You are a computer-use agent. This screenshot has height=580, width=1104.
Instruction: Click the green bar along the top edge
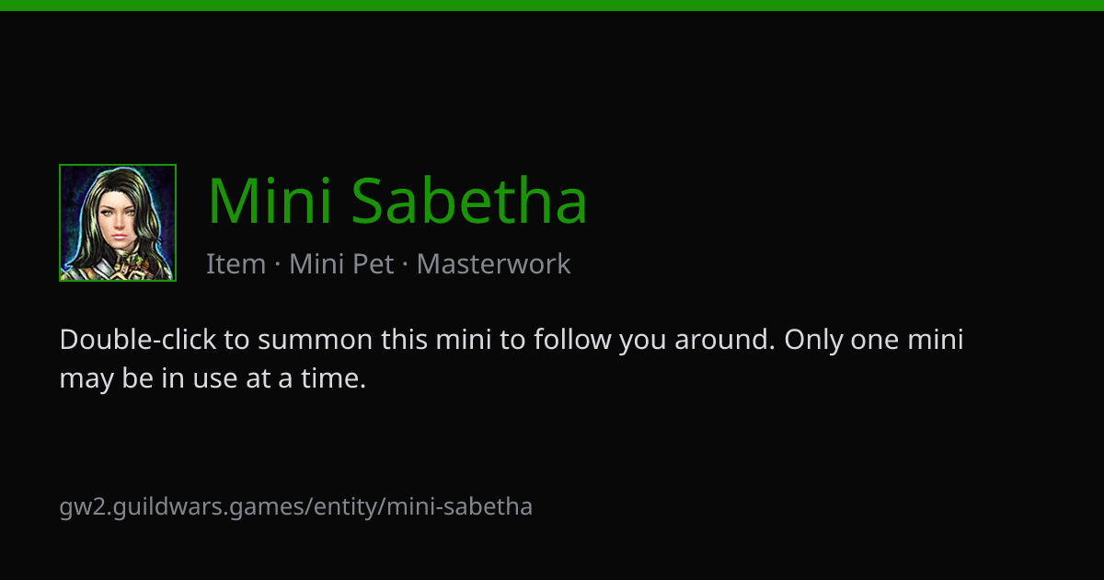[x=552, y=5]
